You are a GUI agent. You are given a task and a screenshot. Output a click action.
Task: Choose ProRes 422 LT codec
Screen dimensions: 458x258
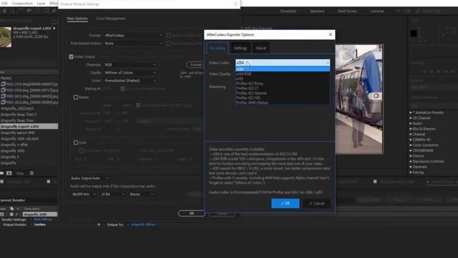coord(248,88)
